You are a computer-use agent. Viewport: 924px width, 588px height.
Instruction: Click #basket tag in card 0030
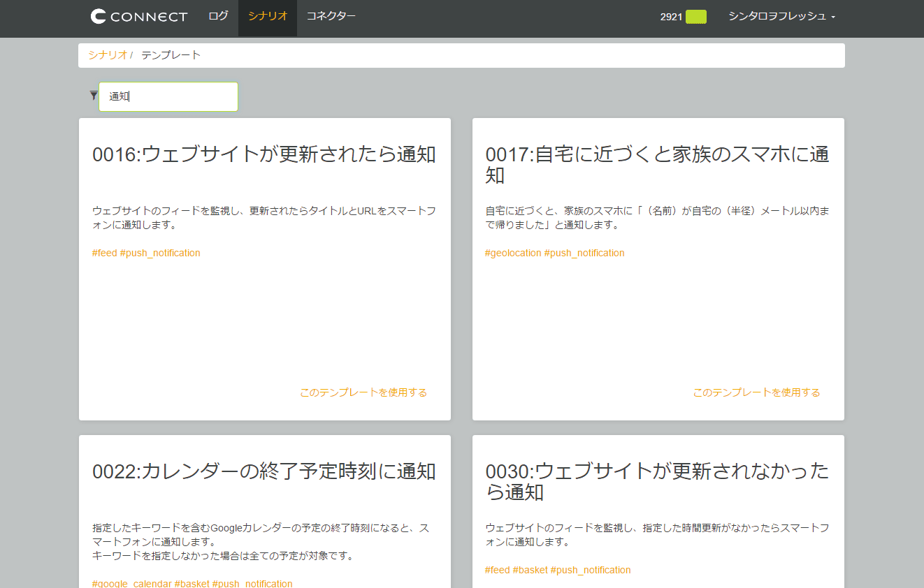530,570
